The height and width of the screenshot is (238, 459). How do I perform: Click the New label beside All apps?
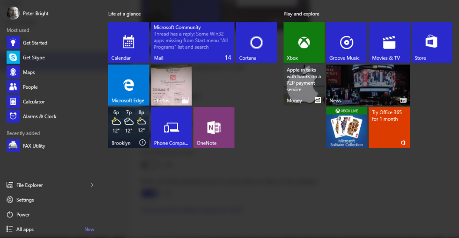pyautogui.click(x=89, y=229)
